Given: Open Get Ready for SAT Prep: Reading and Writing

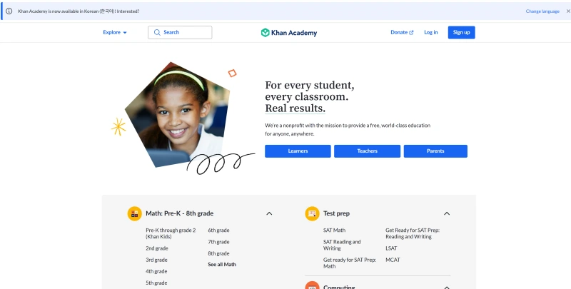Looking at the screenshot, I should pyautogui.click(x=413, y=233).
